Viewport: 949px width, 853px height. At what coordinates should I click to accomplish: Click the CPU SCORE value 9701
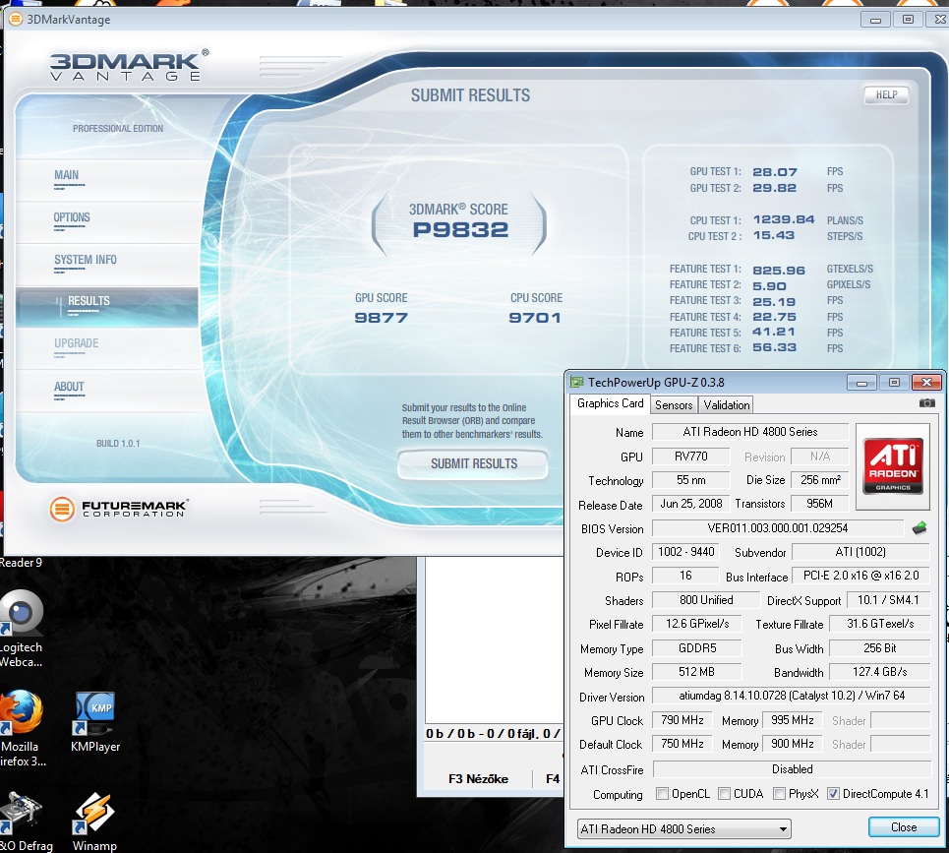tap(535, 318)
